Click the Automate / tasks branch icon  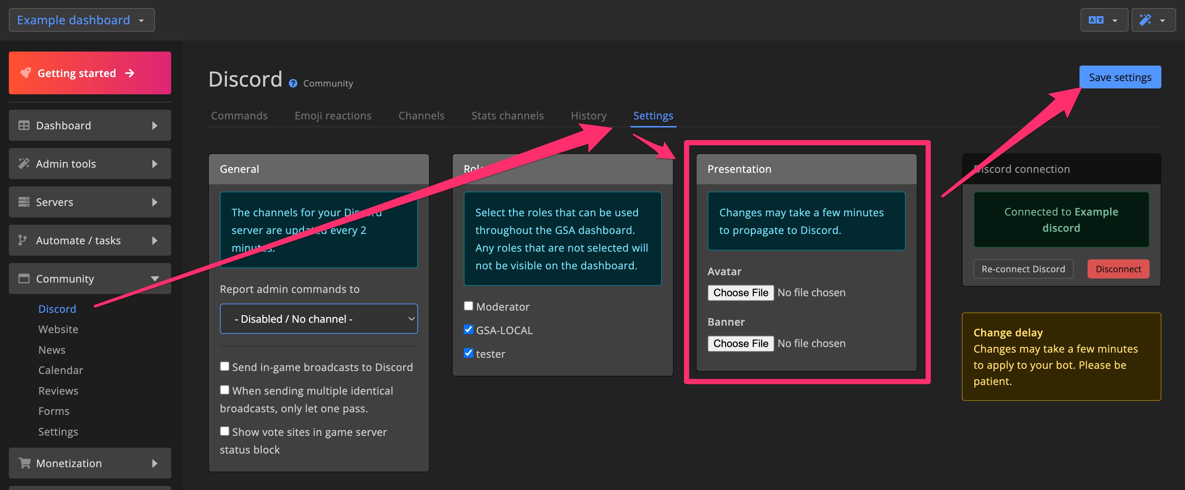(24, 240)
